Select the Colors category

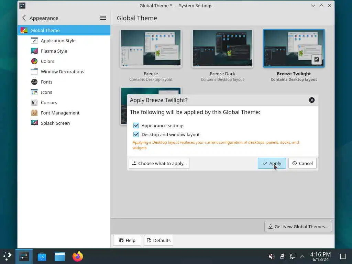(64, 61)
